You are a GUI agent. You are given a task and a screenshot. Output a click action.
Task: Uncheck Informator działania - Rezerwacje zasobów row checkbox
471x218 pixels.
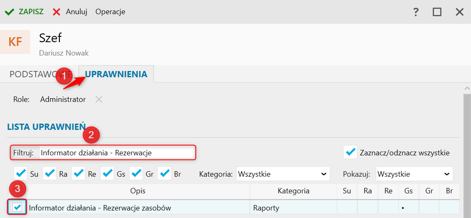tap(18, 207)
